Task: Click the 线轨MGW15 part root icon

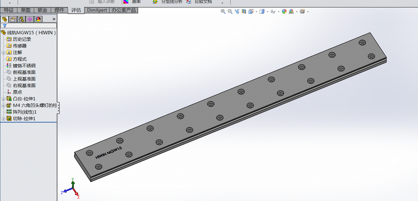Action: click(x=3, y=32)
